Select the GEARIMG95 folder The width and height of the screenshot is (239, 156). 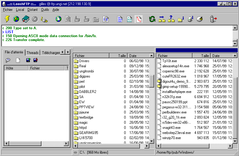click(x=89, y=133)
